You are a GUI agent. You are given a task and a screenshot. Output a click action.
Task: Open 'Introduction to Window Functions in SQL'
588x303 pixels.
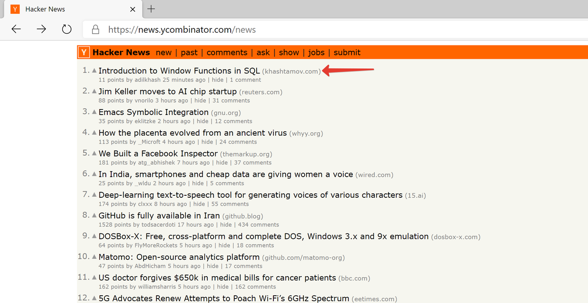(x=179, y=71)
